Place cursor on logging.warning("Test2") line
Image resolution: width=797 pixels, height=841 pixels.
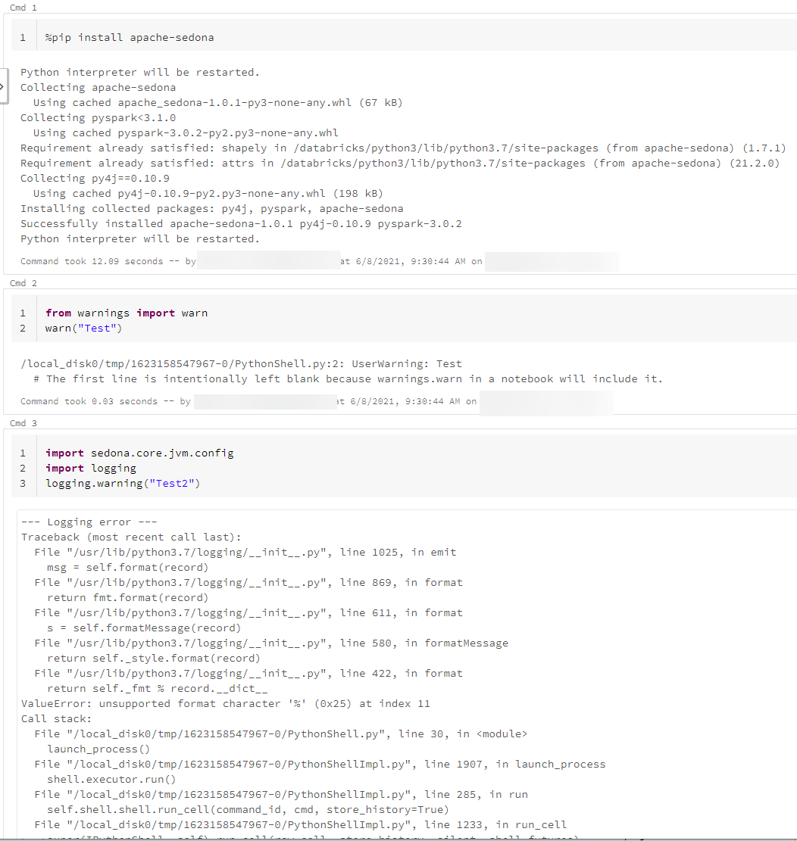123,483
